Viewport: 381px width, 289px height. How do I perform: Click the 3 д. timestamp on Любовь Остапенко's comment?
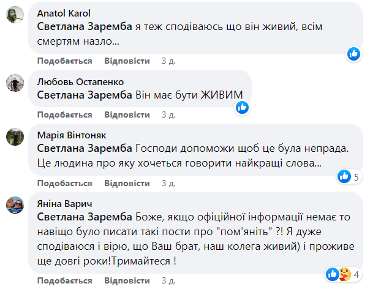point(168,114)
